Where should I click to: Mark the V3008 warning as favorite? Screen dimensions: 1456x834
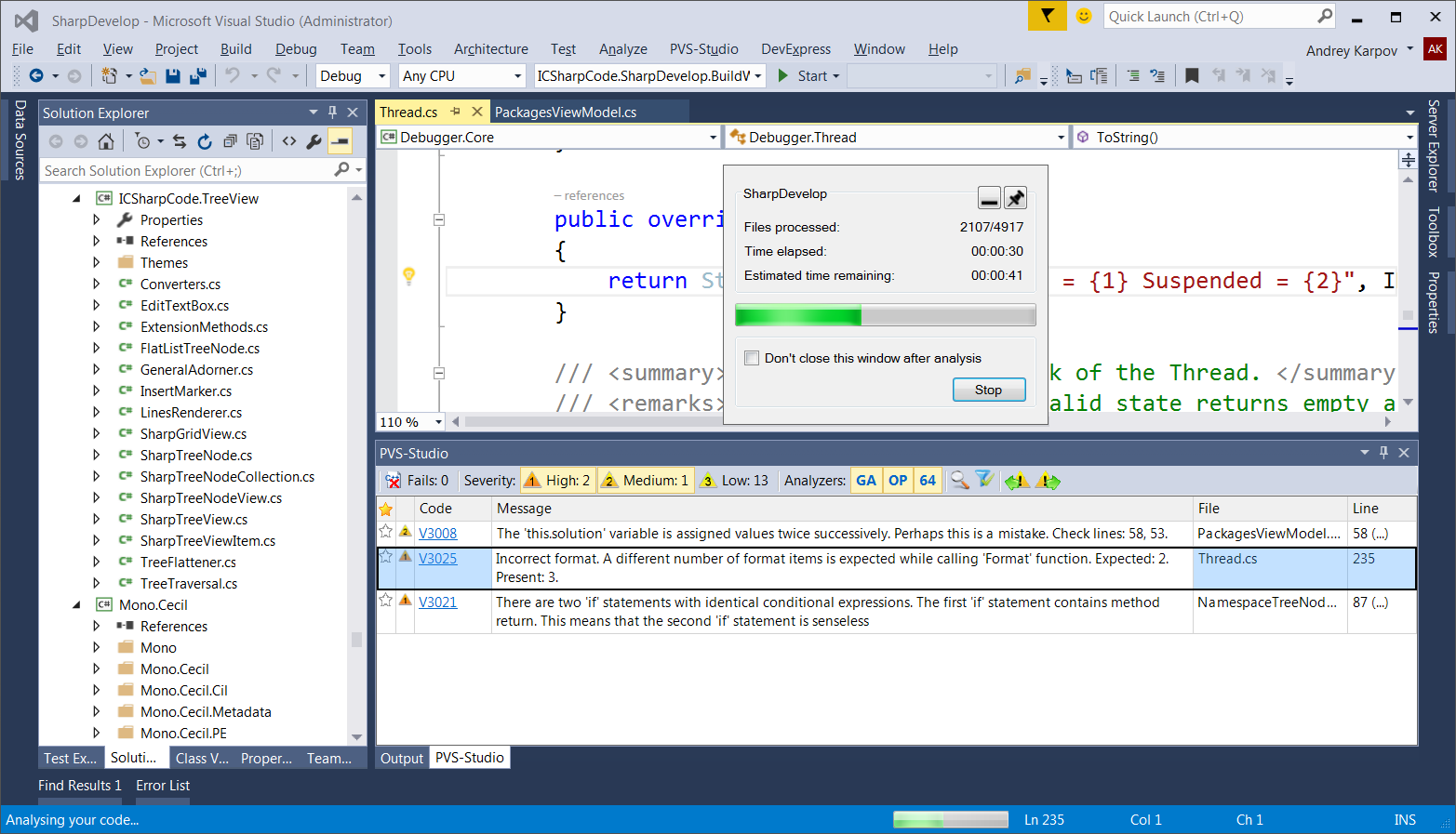click(386, 533)
